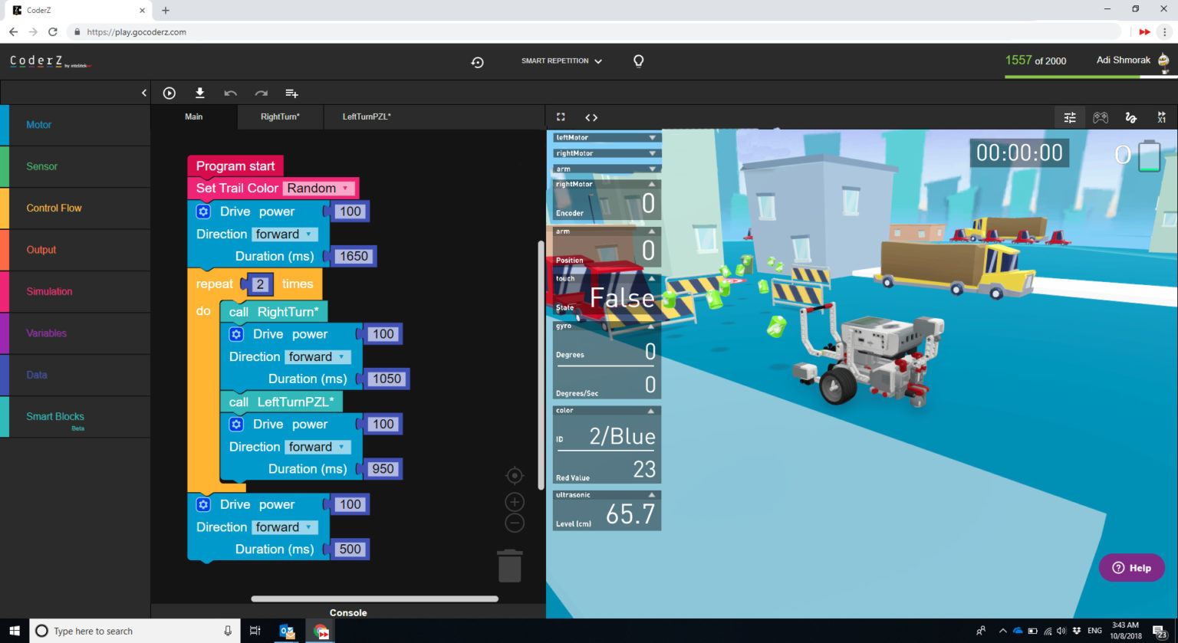The image size is (1178, 643).
Task: Open the SMART REPETITION mission dropdown
Action: [561, 61]
